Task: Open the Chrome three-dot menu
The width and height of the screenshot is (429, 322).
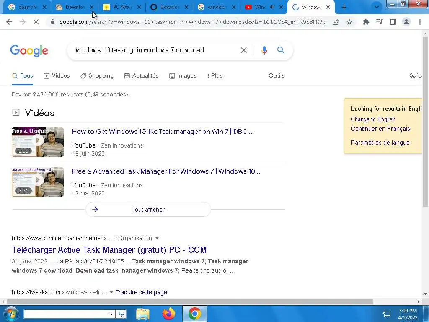Action: click(x=420, y=22)
